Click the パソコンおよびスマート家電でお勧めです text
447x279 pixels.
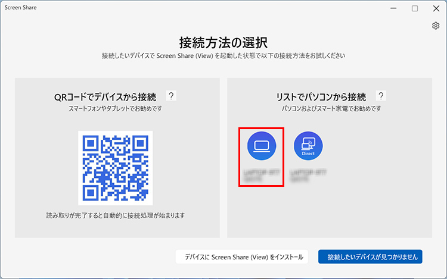(x=331, y=109)
